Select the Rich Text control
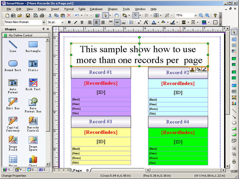This screenshot has width=239, height=179. pos(33,85)
